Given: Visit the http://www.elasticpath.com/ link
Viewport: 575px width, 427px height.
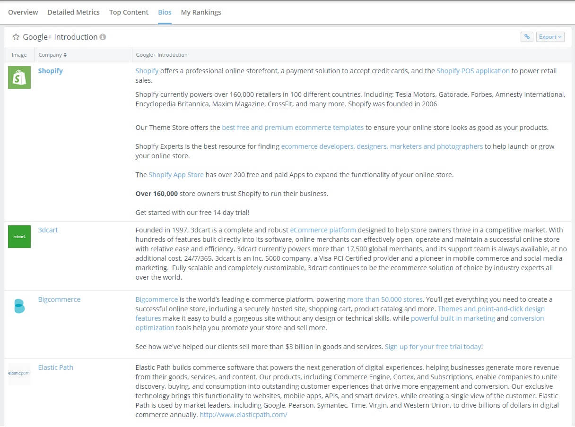Looking at the screenshot, I should pos(244,415).
